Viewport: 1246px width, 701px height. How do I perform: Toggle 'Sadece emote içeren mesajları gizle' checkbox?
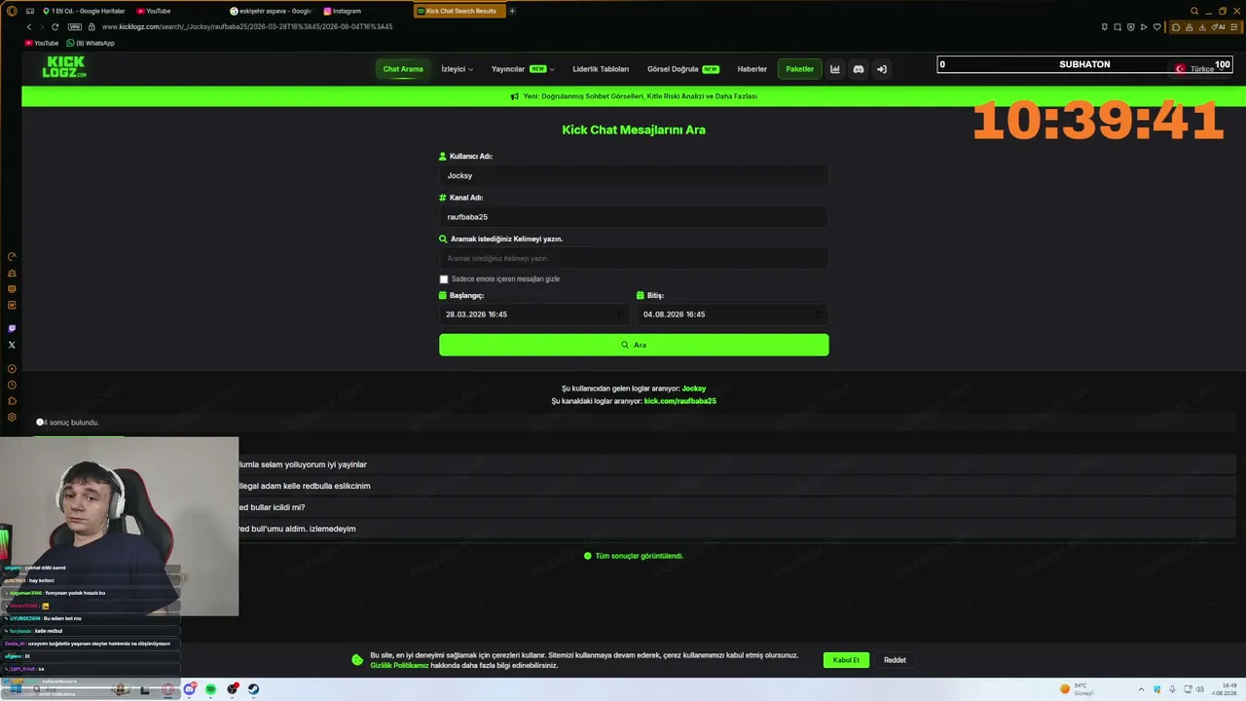[x=444, y=279]
